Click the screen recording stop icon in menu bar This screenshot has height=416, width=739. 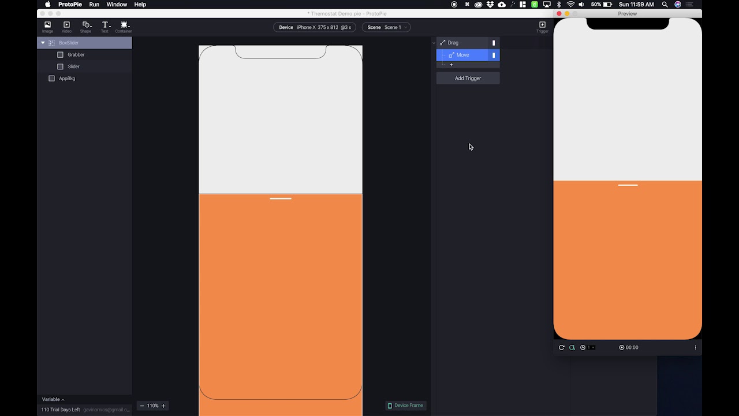(x=454, y=5)
